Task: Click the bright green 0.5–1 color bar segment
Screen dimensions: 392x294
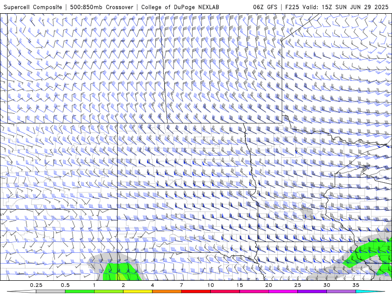Action: tap(80, 292)
